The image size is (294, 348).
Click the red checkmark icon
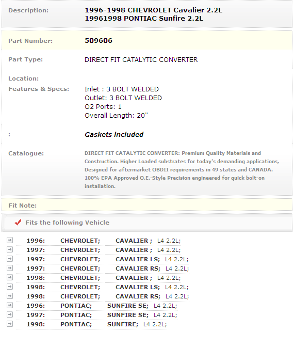click(18, 222)
